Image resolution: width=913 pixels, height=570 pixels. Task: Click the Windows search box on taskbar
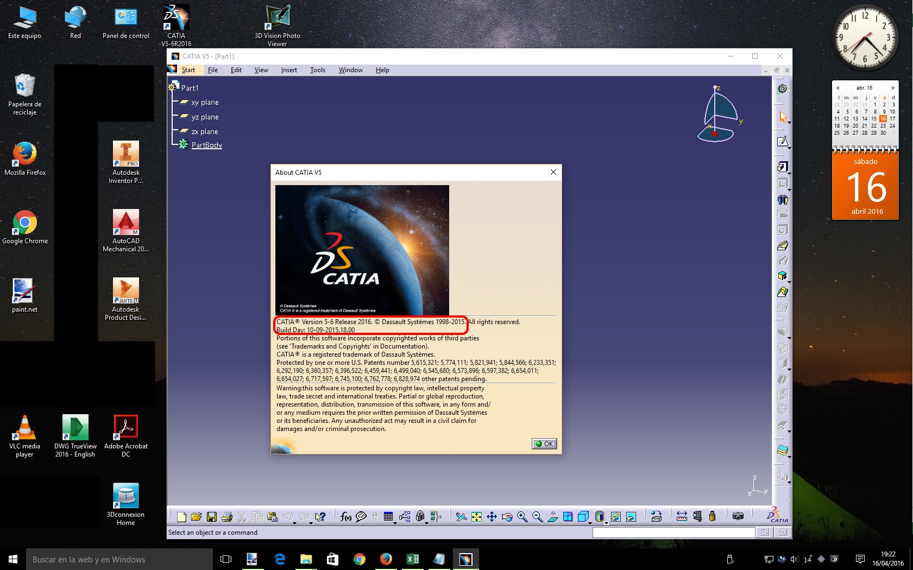tap(119, 559)
